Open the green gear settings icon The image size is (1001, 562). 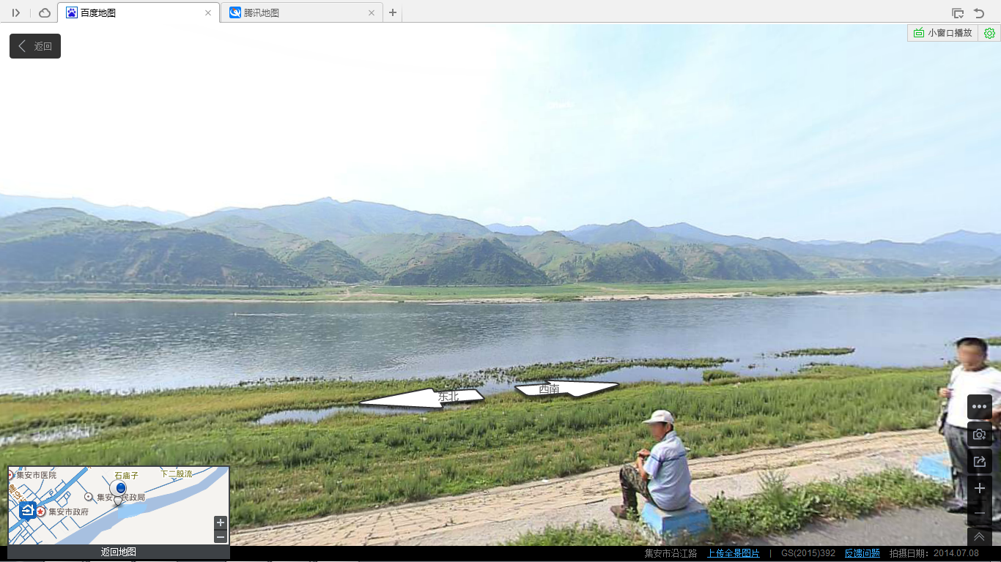(x=989, y=33)
